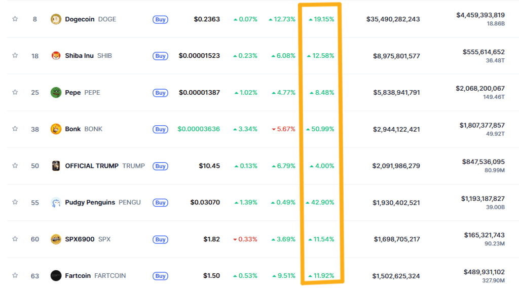Viewport: 519px width, 292px height.
Task: Click Buy on the OFFICIAL TRUMP row
Action: coord(160,166)
